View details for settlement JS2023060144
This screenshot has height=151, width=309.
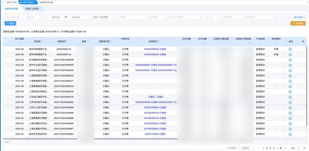pyautogui.click(x=290, y=49)
